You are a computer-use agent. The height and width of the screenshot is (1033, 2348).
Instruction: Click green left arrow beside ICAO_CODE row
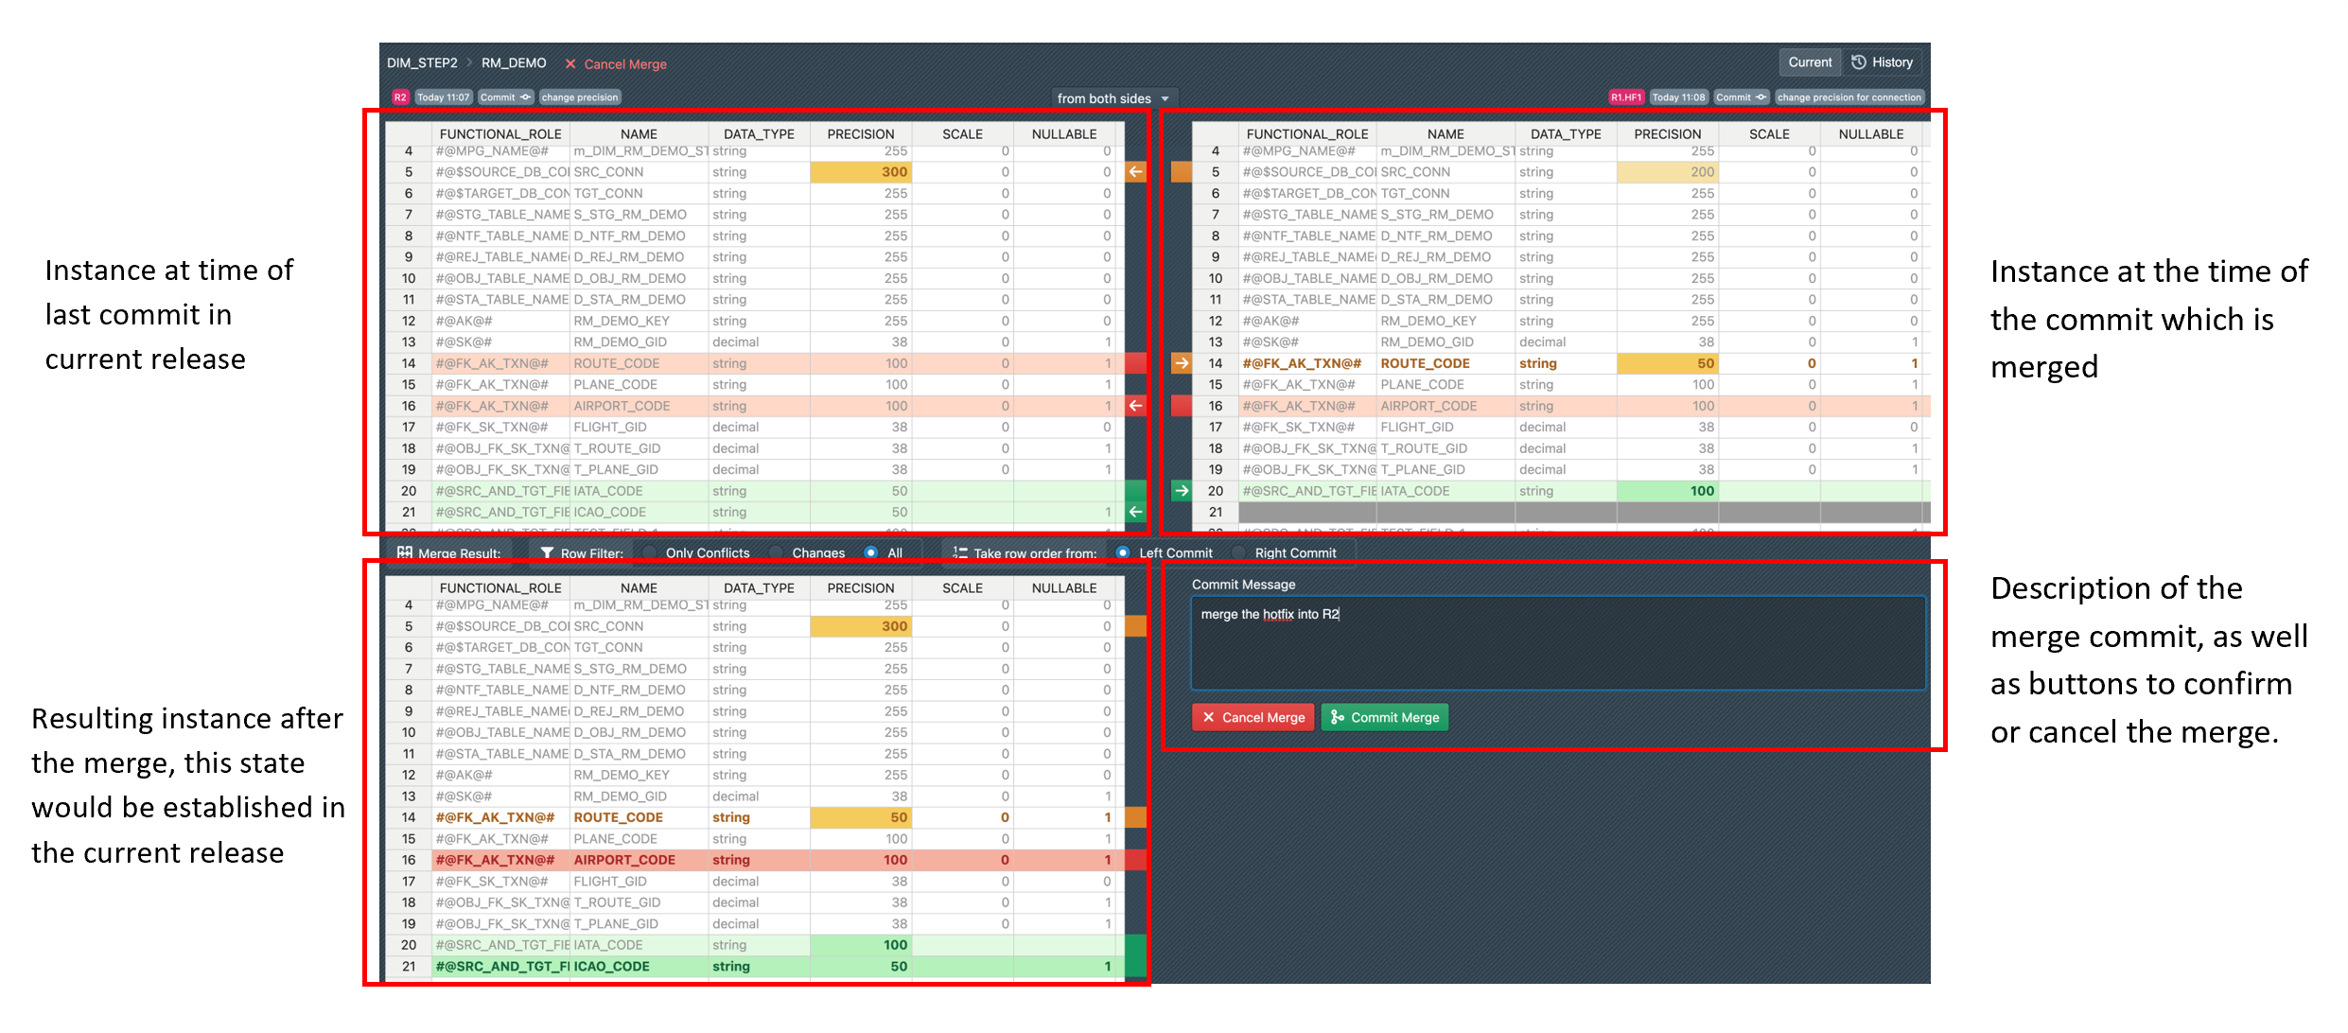(1135, 512)
